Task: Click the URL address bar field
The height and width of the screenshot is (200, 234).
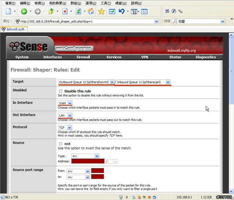Action: pyautogui.click(x=86, y=21)
